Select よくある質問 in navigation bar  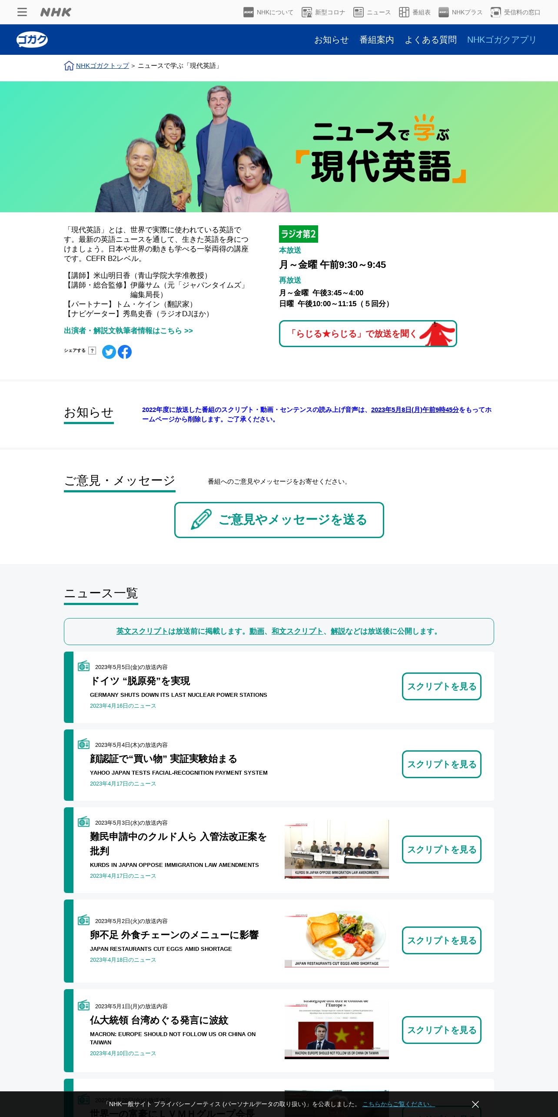(431, 40)
